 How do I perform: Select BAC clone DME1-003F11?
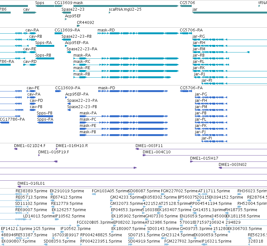point(201,149)
